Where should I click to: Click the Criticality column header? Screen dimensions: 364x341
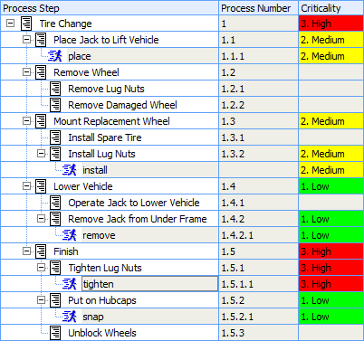[x=331, y=8]
